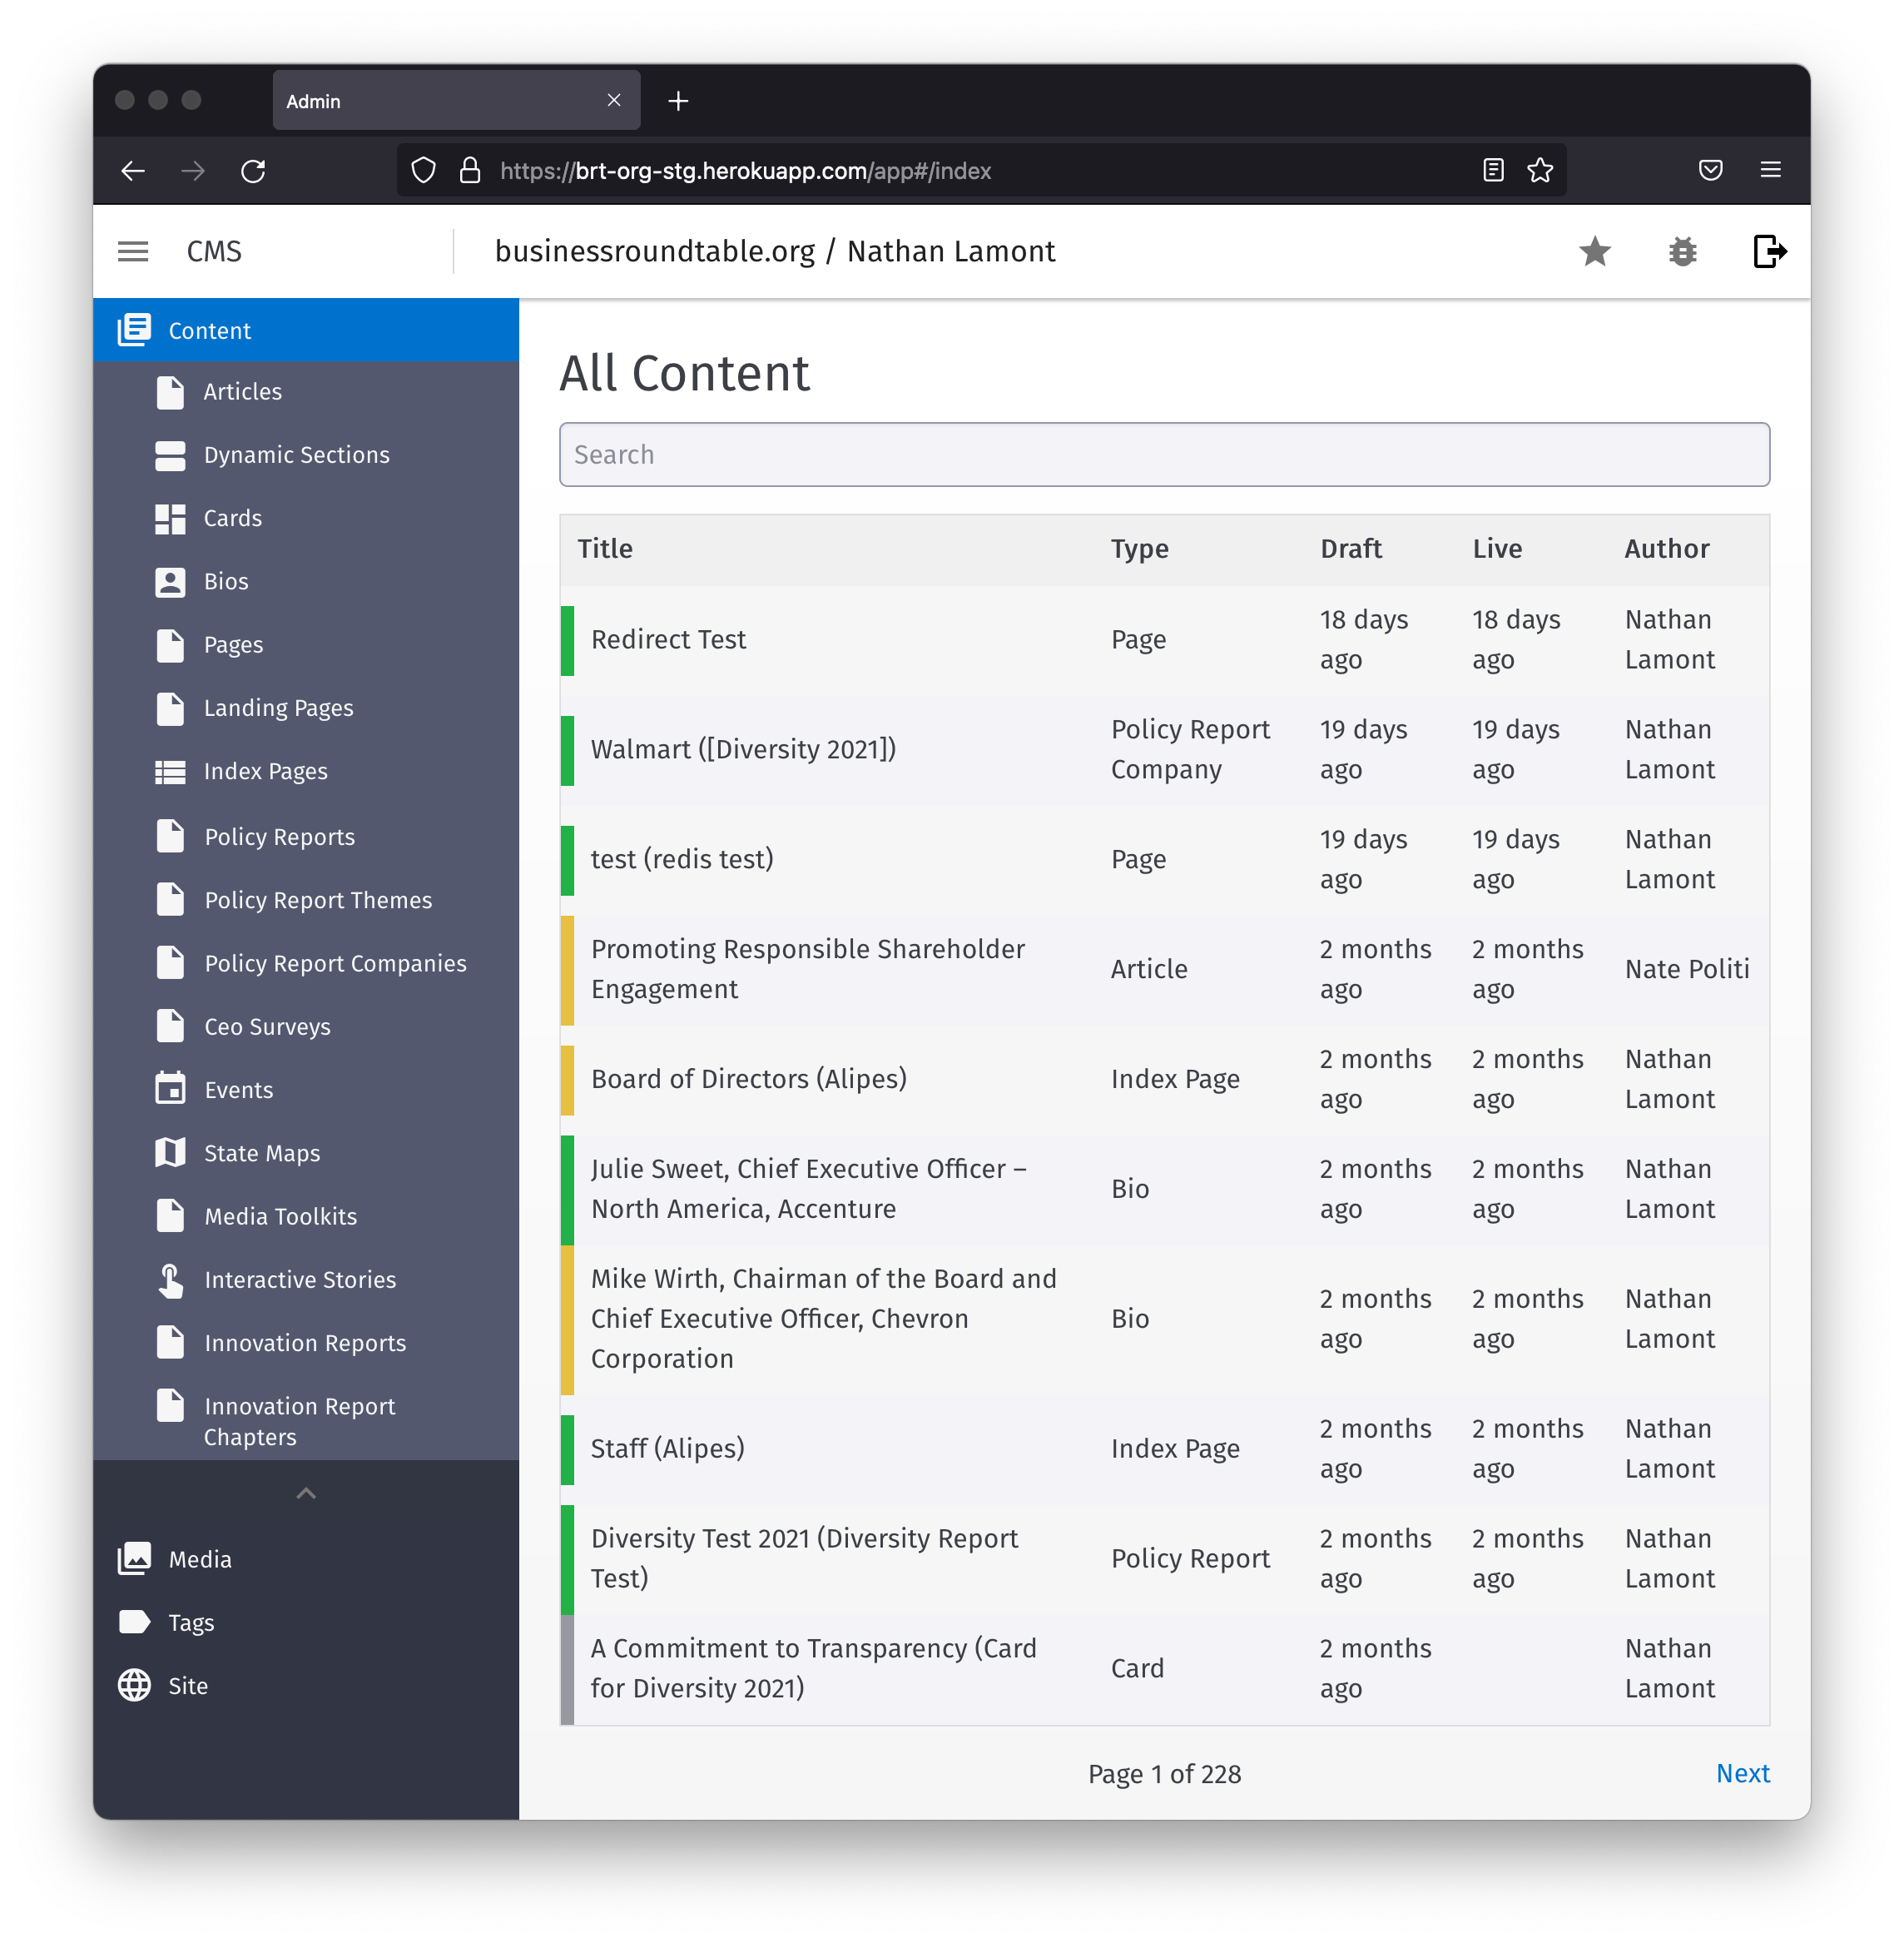Click the logout icon in header
This screenshot has width=1904, height=1943.
tap(1769, 251)
